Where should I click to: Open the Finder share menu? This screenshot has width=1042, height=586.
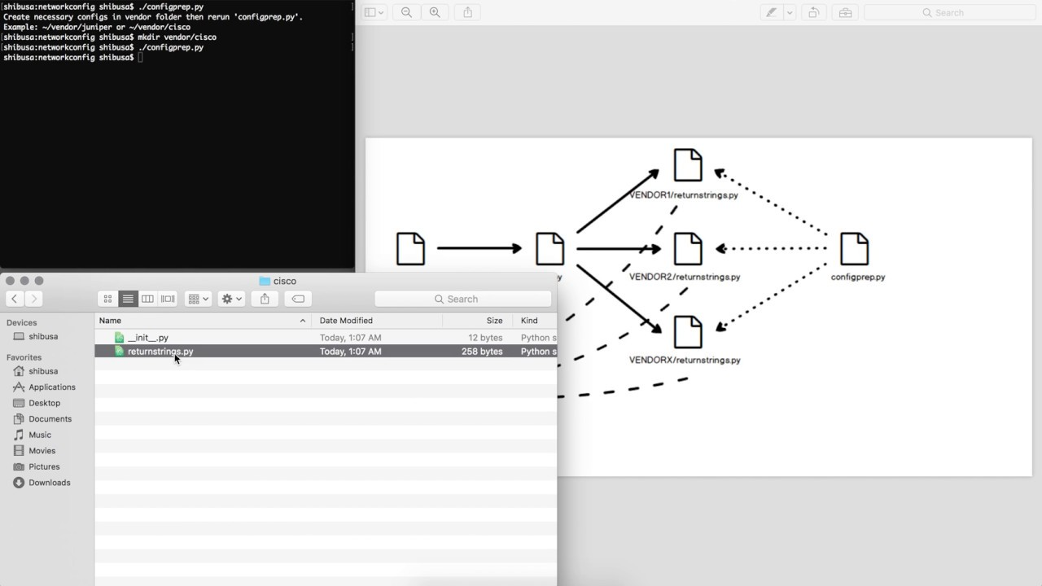click(x=264, y=299)
